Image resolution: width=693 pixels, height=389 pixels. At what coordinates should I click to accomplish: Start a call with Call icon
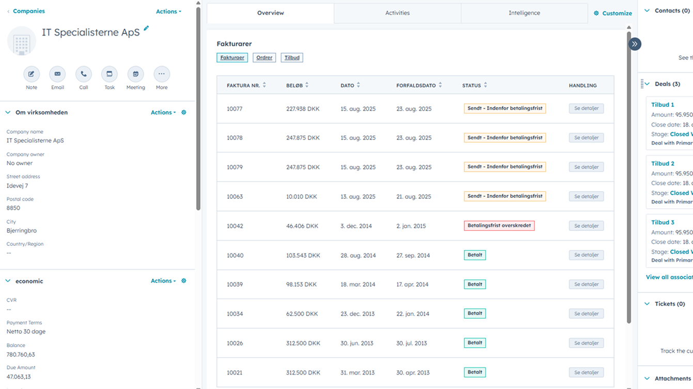coord(84,74)
